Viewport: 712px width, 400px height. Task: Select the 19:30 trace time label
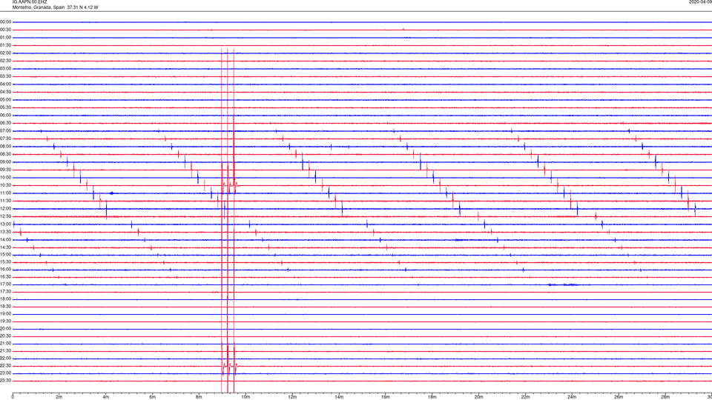(6, 321)
